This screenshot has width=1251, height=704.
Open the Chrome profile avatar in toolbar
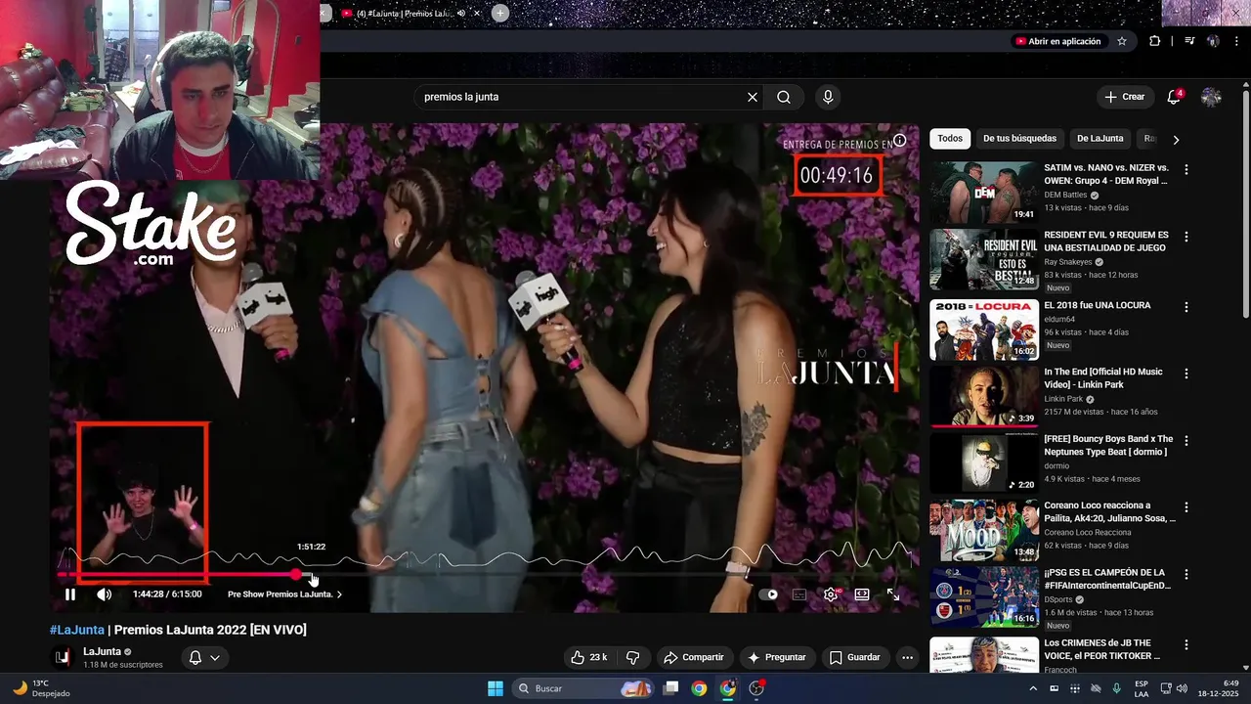pos(1213,41)
